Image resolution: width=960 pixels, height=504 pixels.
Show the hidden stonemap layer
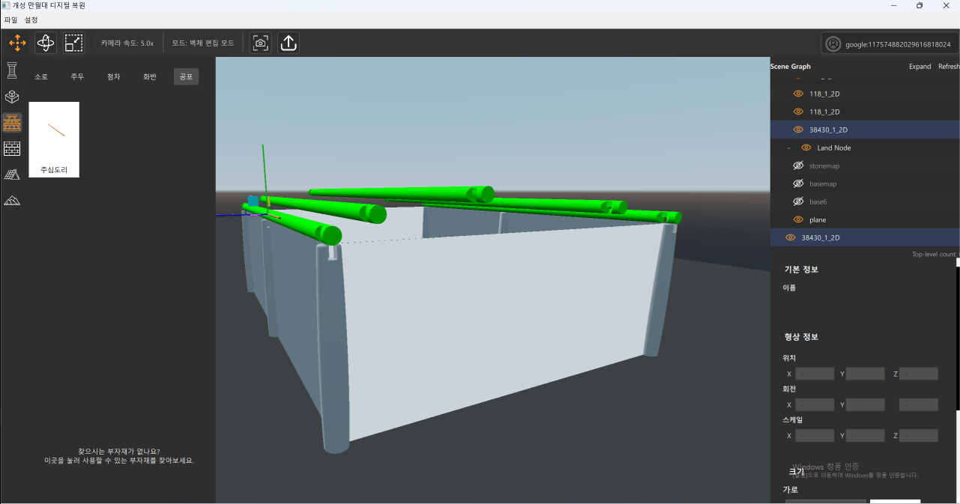tap(798, 166)
